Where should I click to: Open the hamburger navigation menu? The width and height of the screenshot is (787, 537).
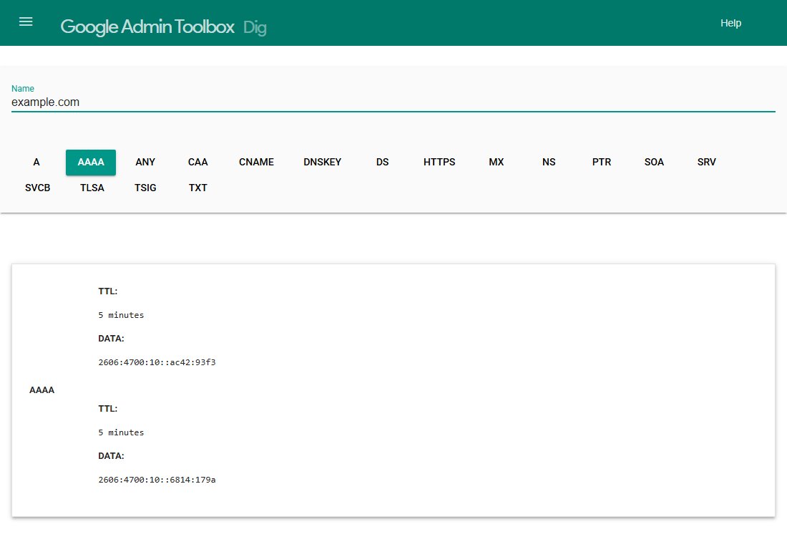tap(26, 21)
